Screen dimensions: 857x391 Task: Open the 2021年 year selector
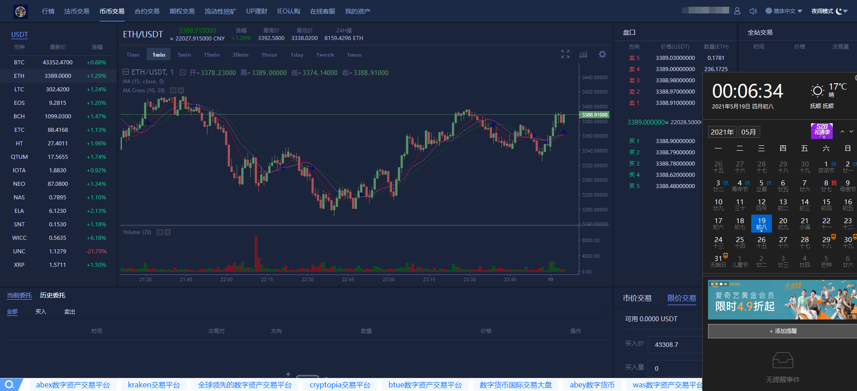point(722,132)
